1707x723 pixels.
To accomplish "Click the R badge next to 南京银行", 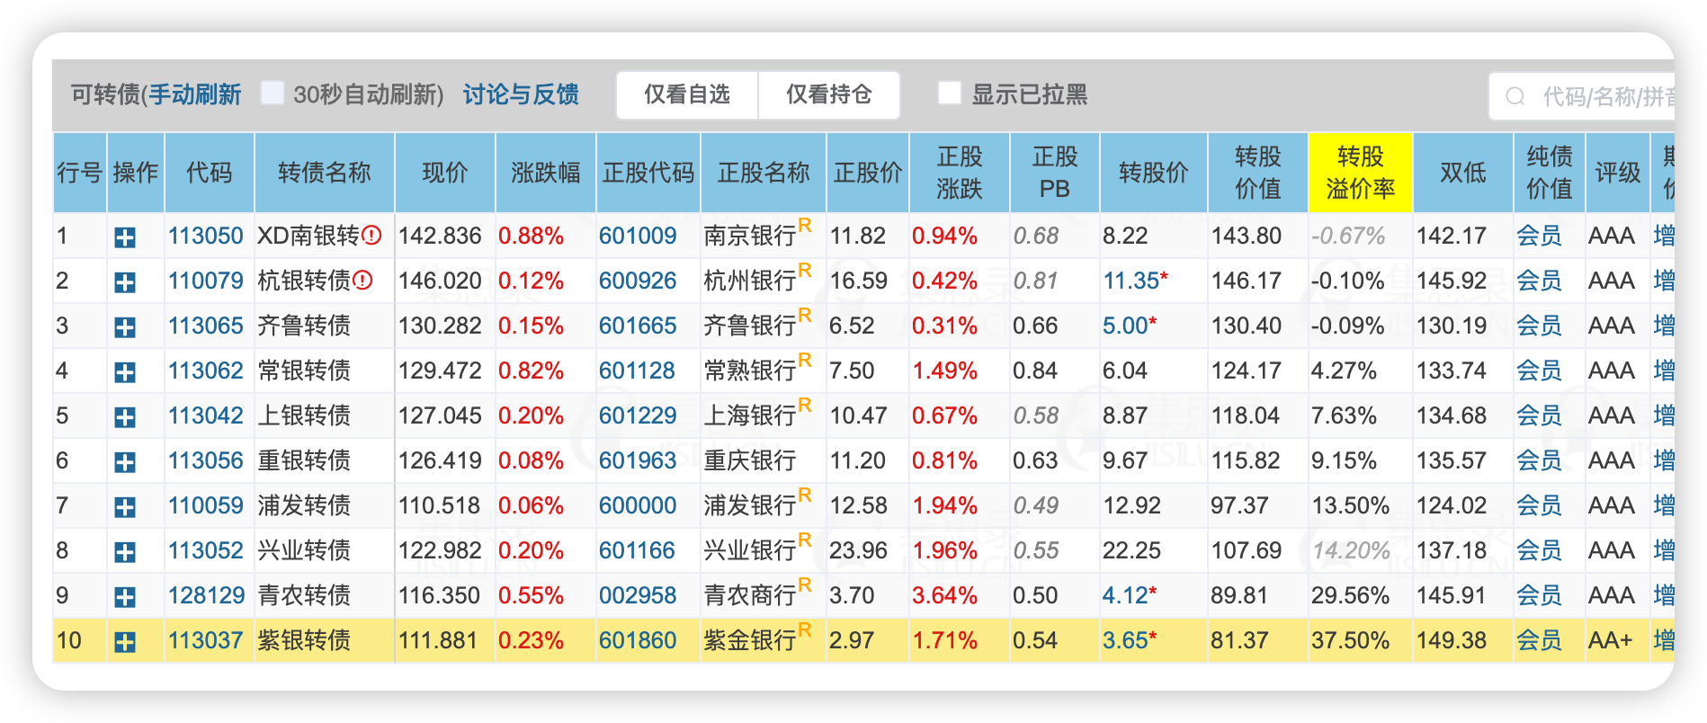I will pyautogui.click(x=805, y=225).
